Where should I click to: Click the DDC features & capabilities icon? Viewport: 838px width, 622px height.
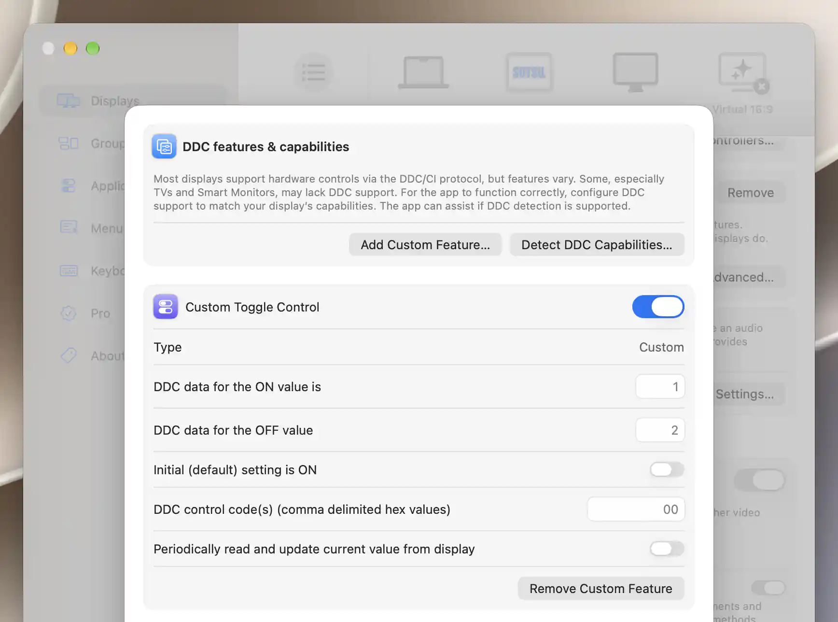pyautogui.click(x=164, y=146)
